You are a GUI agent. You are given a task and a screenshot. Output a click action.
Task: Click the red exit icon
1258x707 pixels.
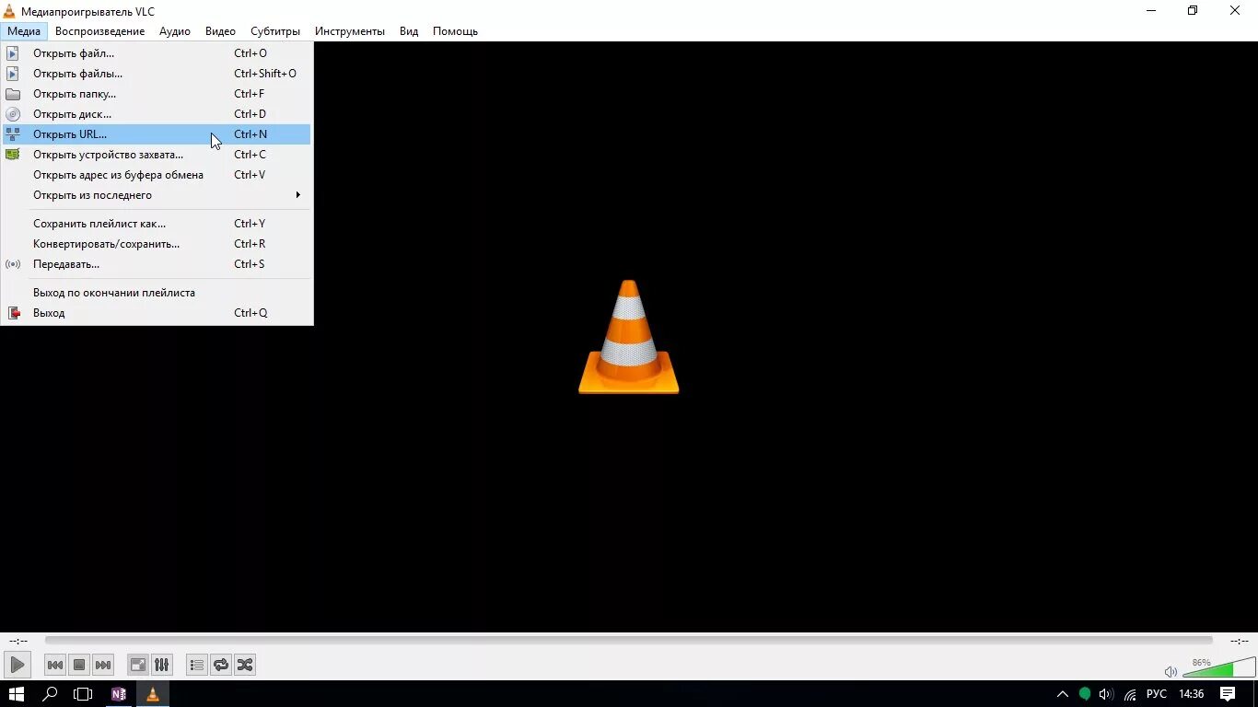pos(13,313)
